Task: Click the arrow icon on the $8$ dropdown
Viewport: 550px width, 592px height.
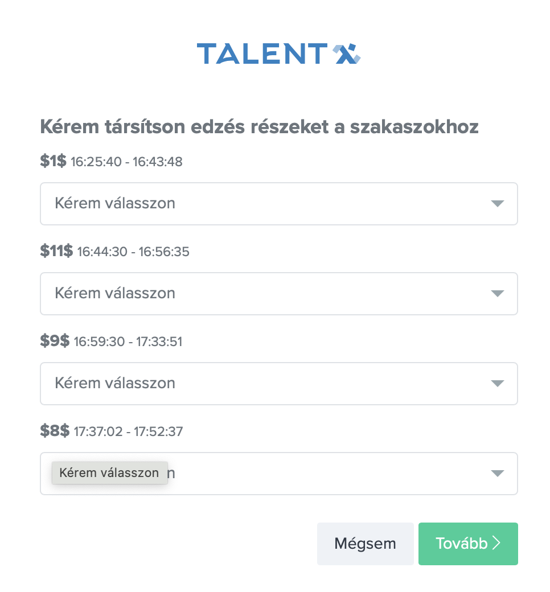Action: click(x=497, y=474)
